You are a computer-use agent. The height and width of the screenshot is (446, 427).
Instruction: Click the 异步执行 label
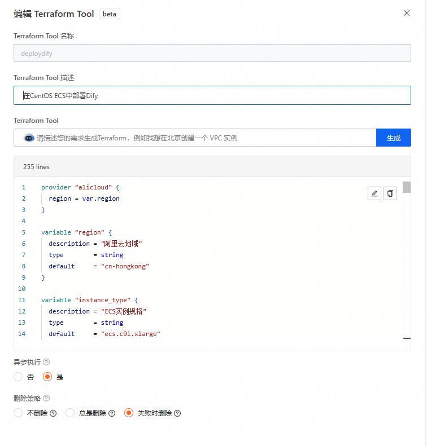[x=27, y=363]
